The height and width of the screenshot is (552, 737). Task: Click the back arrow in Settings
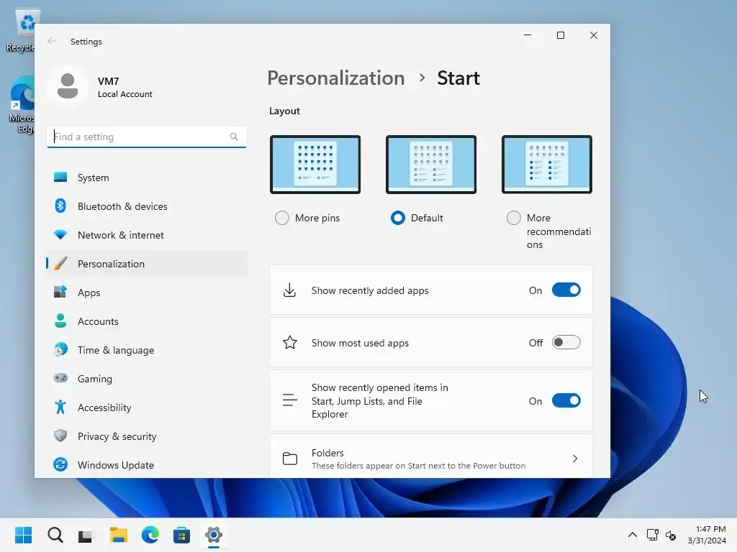pos(52,41)
